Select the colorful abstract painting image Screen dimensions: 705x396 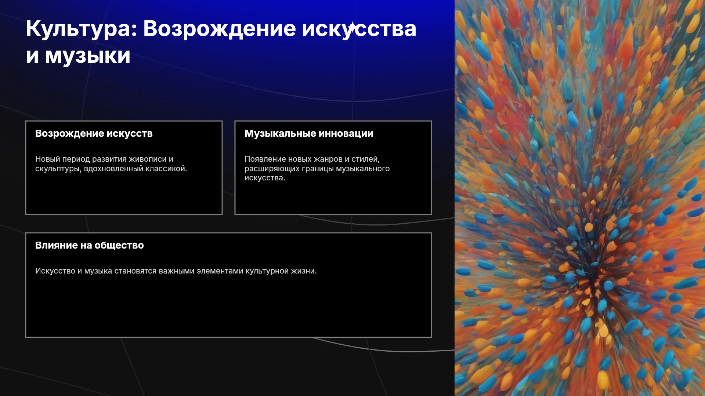coord(580,198)
